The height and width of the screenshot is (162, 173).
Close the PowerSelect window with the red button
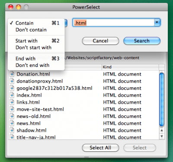pyautogui.click(x=11, y=7)
